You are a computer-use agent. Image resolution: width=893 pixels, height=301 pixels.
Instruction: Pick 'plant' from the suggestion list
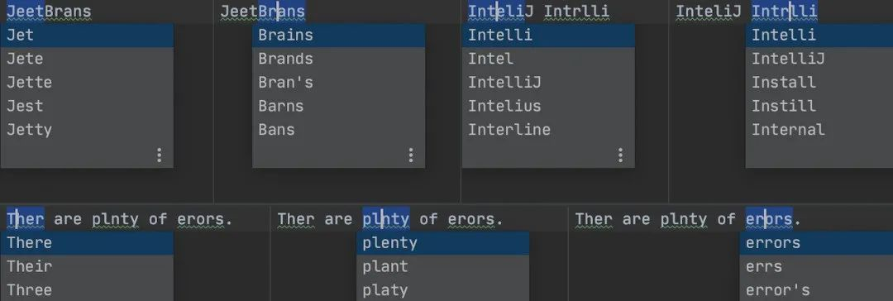point(443,267)
